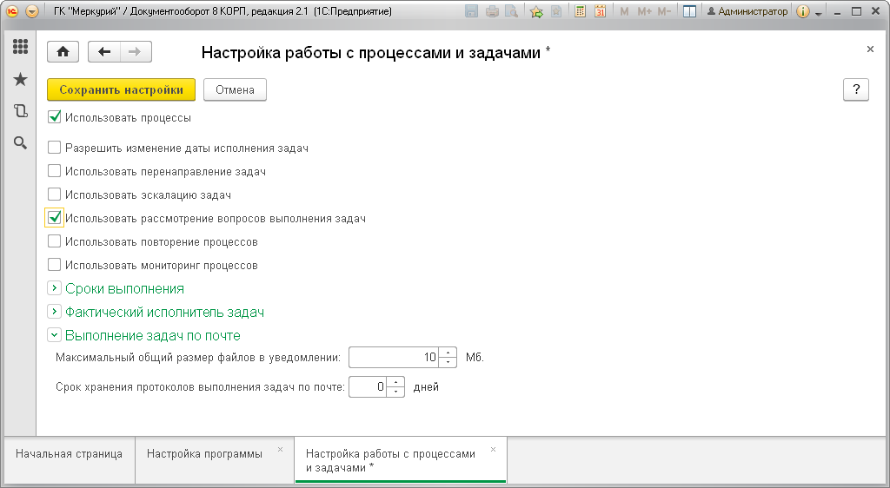This screenshot has height=488, width=890.
Task: Enable Разрешить изменение даты исполнения задач
Action: point(55,148)
